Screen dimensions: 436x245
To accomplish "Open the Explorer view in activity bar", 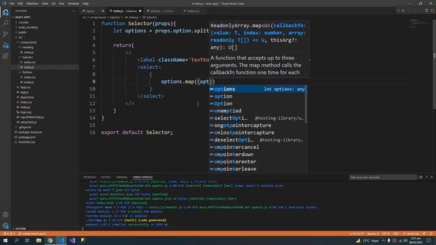I will pyautogui.click(x=5, y=12).
